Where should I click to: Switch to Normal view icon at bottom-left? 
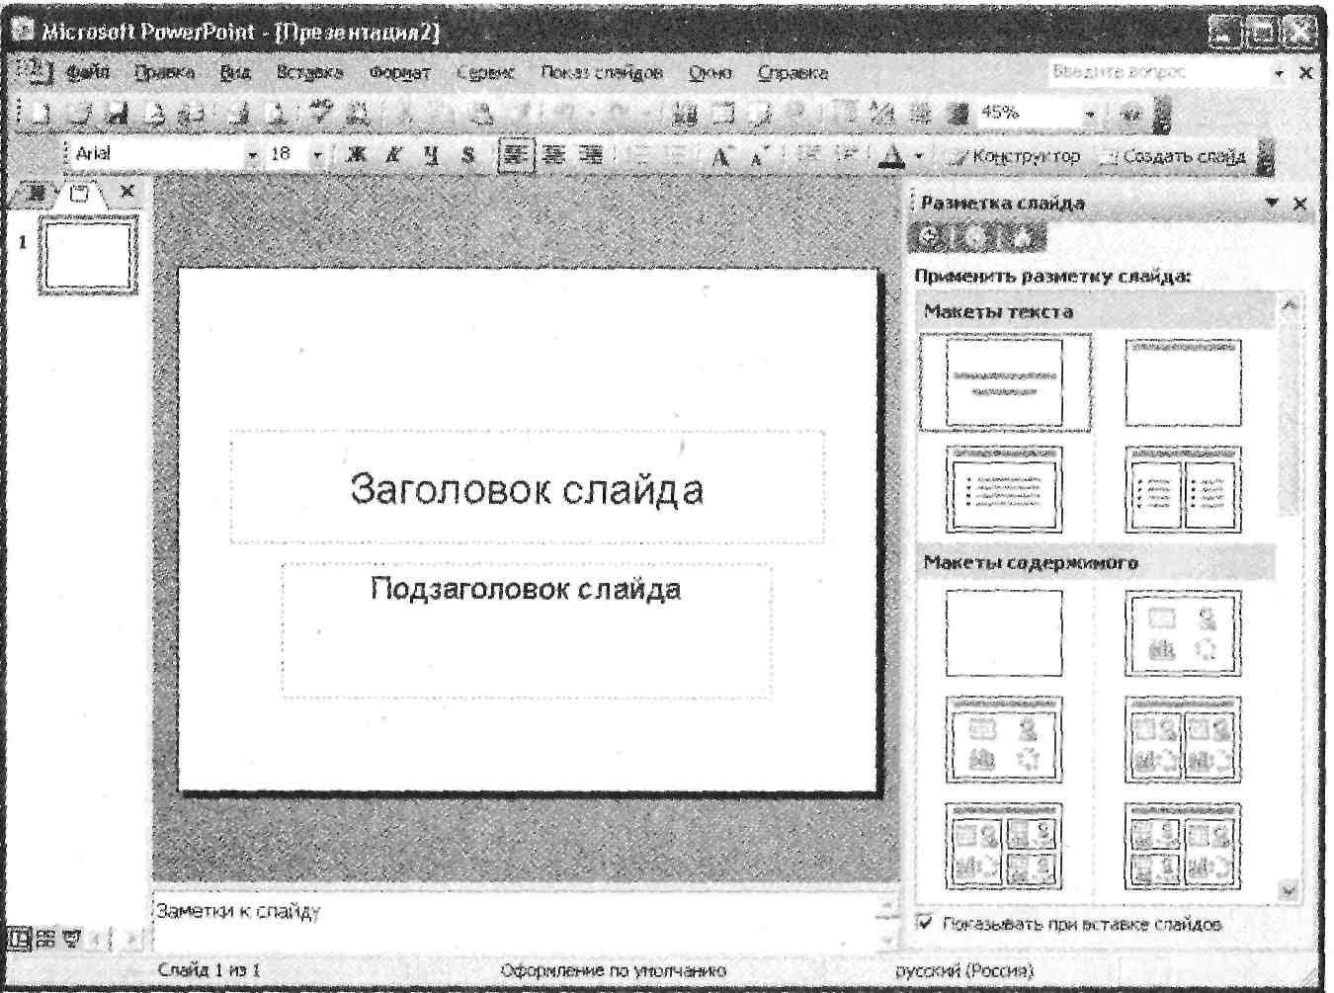(x=18, y=938)
